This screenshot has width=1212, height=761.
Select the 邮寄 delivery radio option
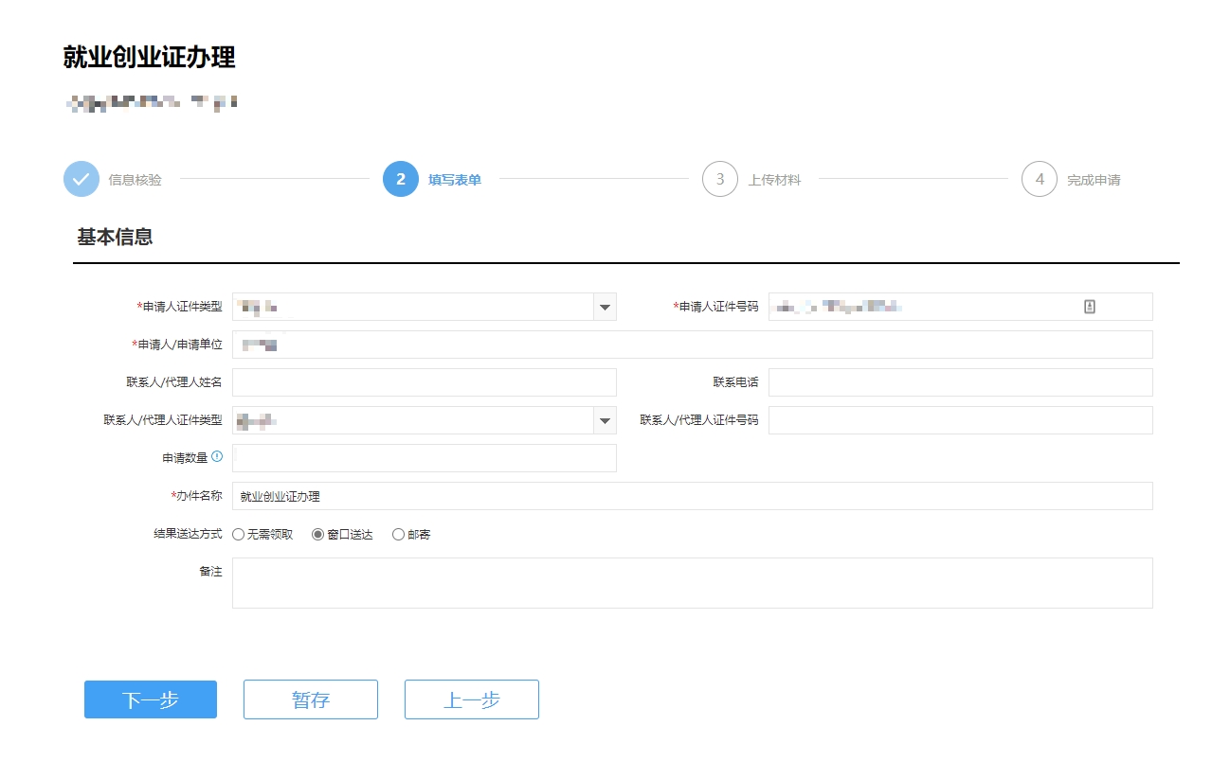click(398, 535)
